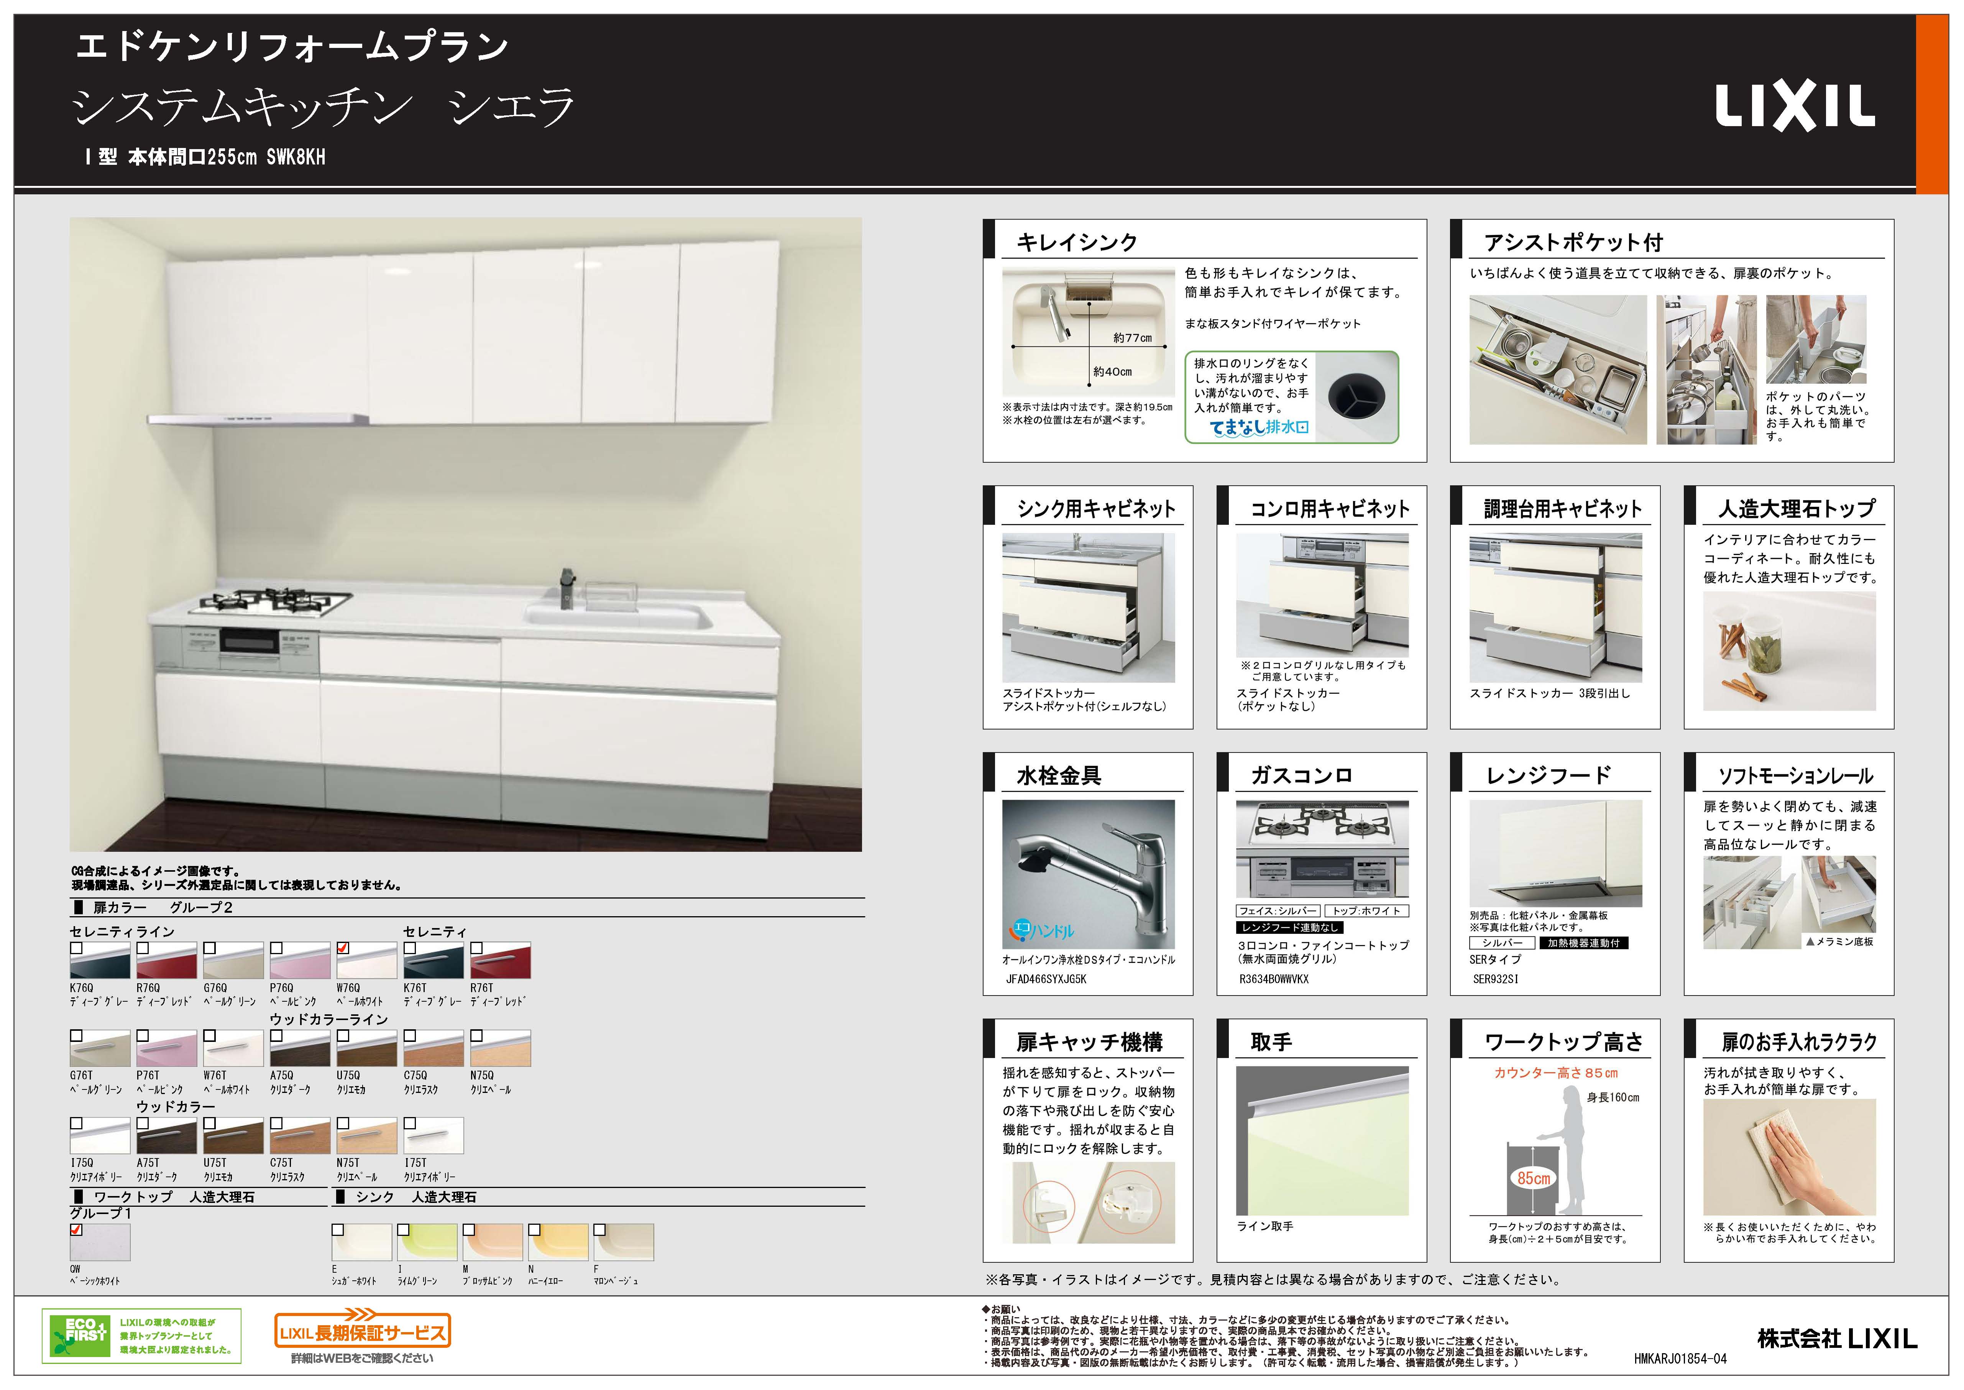Viewport: 1964px width, 1390px height.
Task: Click the 扉カラー グループ2 section heading
Action: point(163,908)
